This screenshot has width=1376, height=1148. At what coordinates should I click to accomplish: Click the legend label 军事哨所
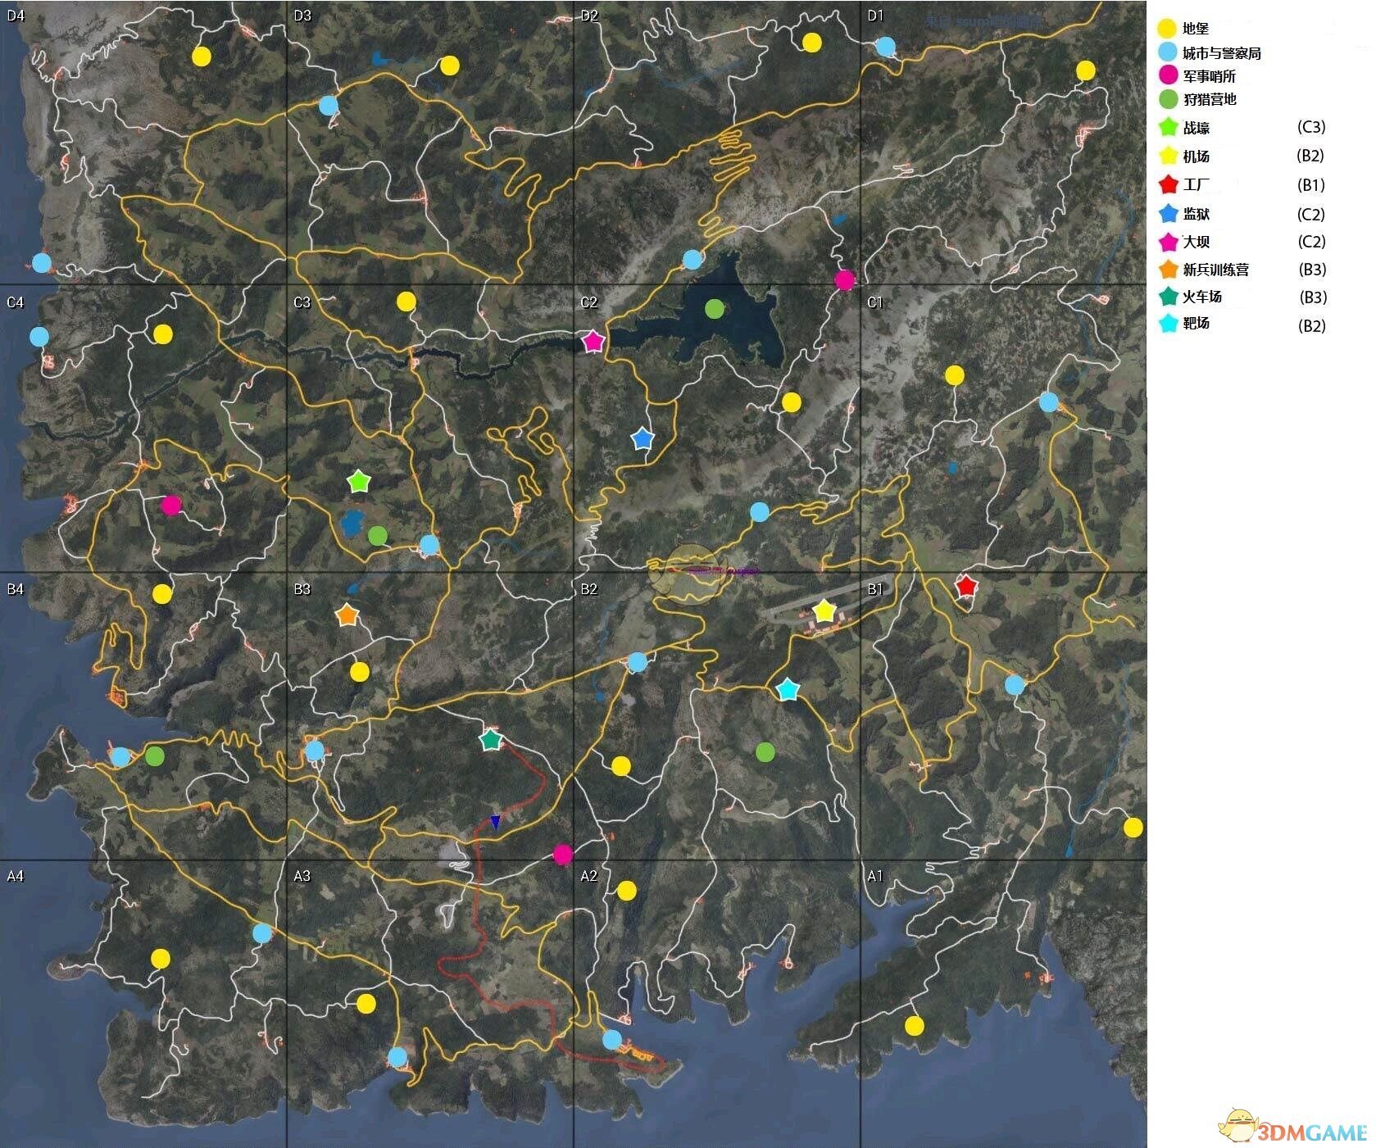click(x=1210, y=76)
